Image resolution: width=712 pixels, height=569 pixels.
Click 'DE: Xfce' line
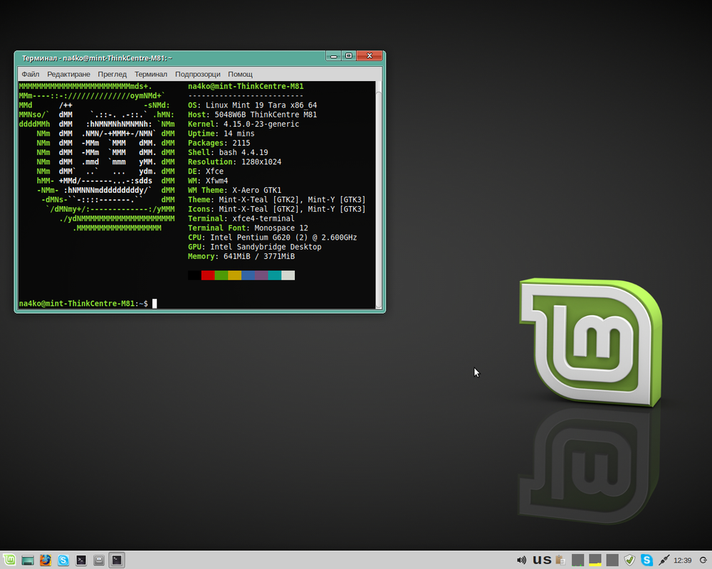coord(206,171)
